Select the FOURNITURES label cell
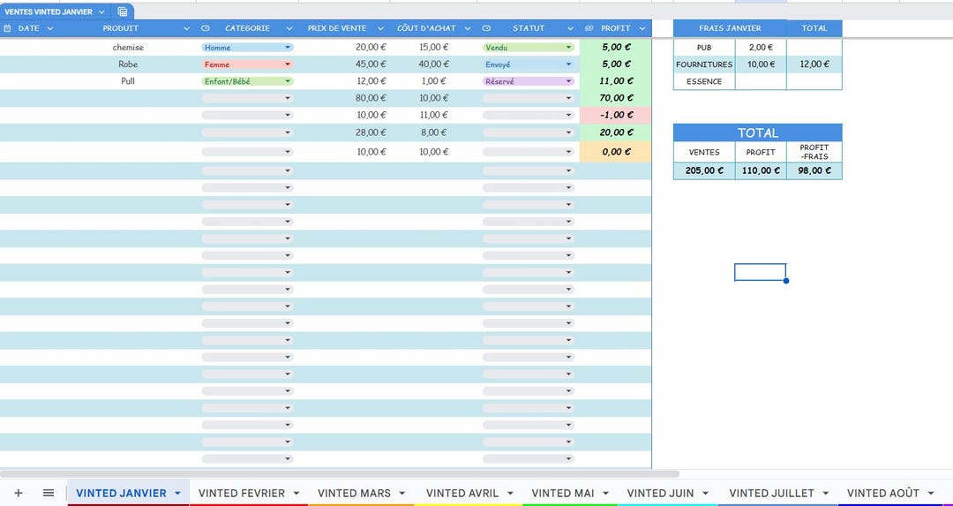 pyautogui.click(x=704, y=64)
